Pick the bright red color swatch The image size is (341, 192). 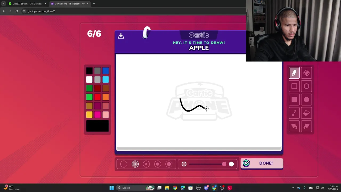(98, 97)
